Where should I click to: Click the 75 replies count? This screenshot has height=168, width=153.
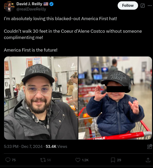[x=14, y=160]
